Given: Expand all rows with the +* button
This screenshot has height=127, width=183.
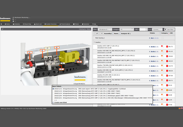Looking at the screenshot, I should 97,34.
